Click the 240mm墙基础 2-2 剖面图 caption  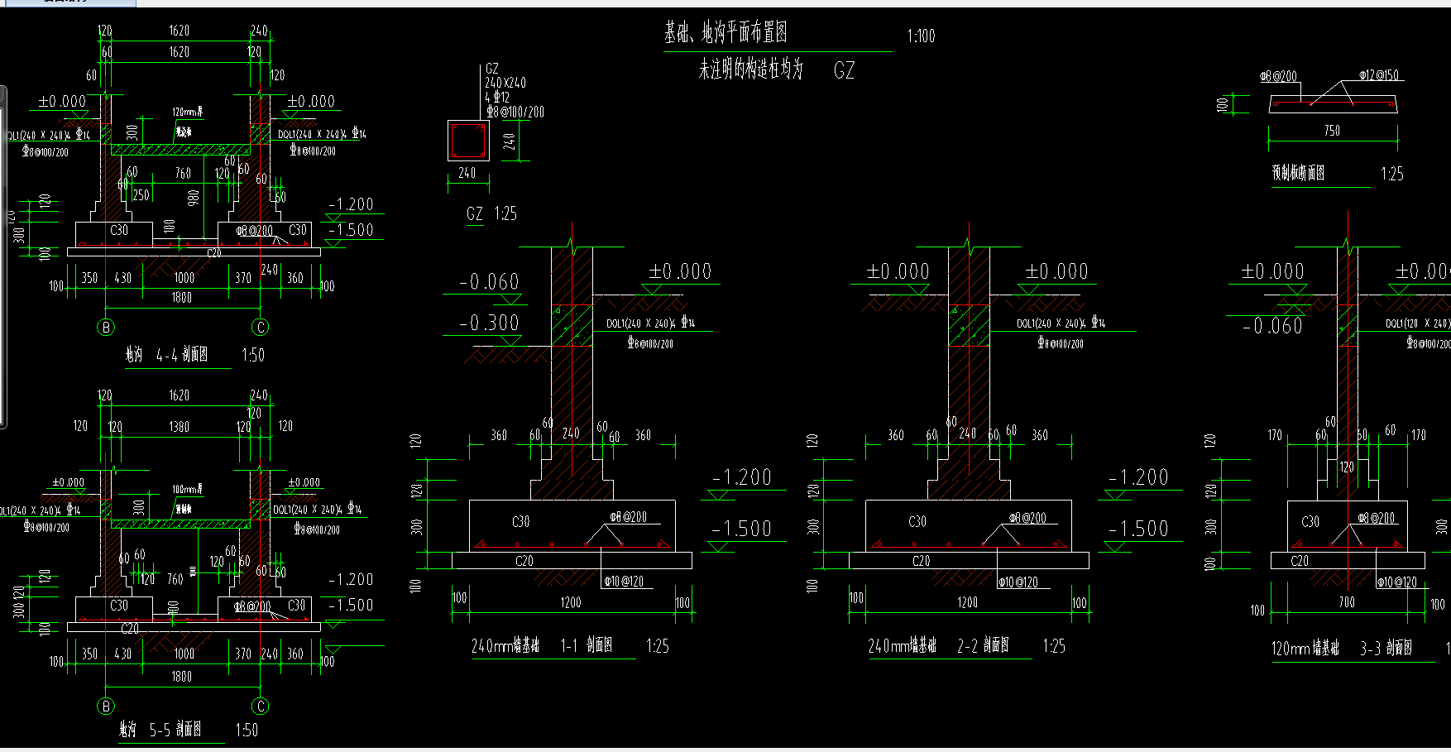pos(939,646)
